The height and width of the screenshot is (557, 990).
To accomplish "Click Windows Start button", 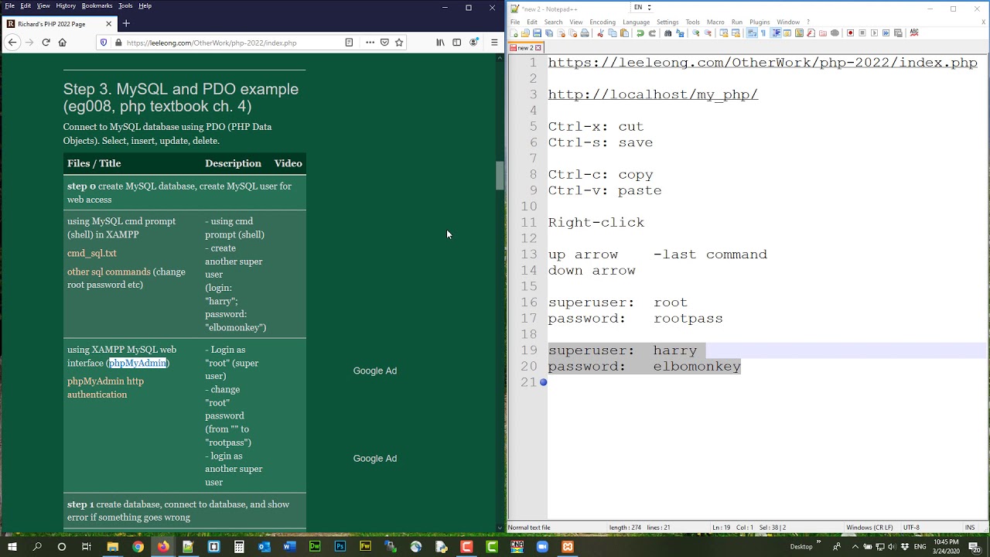I will [x=12, y=547].
